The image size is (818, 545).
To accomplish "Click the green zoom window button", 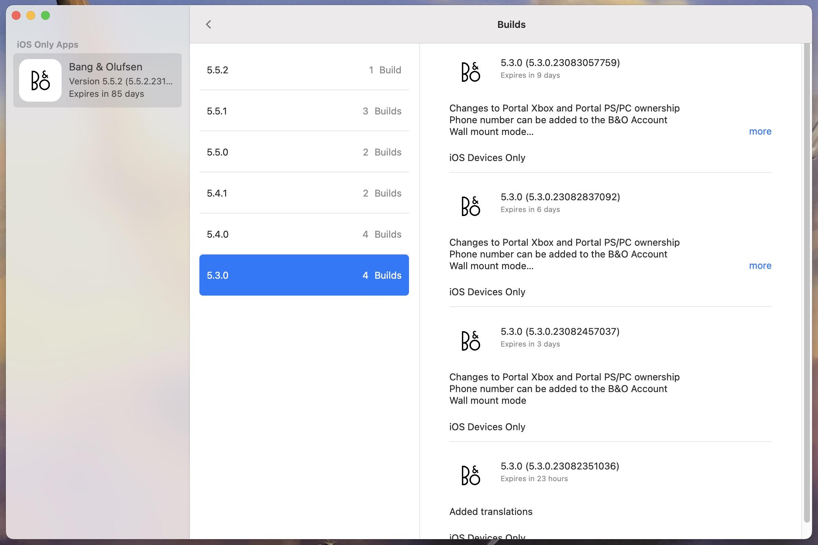I will coord(45,15).
